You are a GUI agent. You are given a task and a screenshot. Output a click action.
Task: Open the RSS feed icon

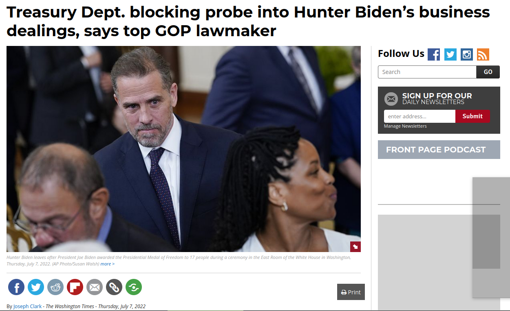point(483,54)
